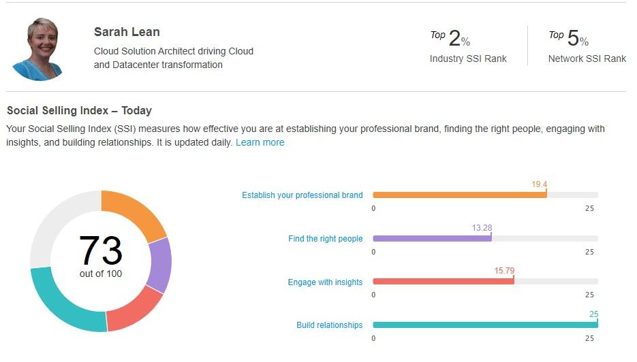Open the Engage with insights label
Image resolution: width=637 pixels, height=362 pixels.
click(x=325, y=282)
